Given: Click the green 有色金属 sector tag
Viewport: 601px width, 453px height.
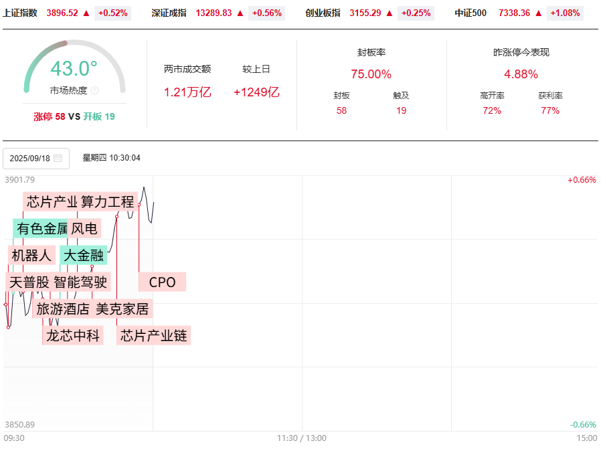Looking at the screenshot, I should tap(41, 229).
